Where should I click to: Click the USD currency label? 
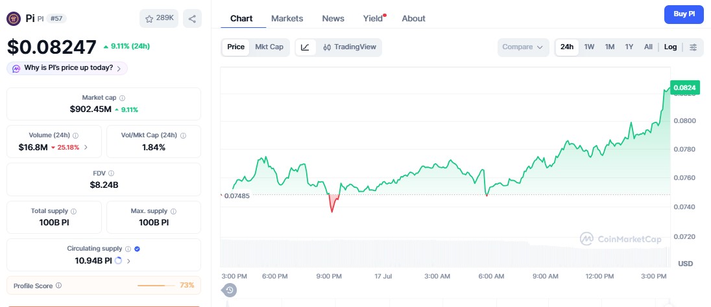(685, 264)
